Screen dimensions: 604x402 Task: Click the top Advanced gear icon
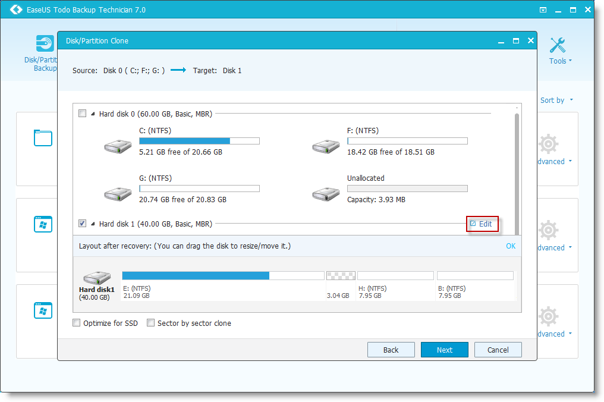[x=549, y=144]
